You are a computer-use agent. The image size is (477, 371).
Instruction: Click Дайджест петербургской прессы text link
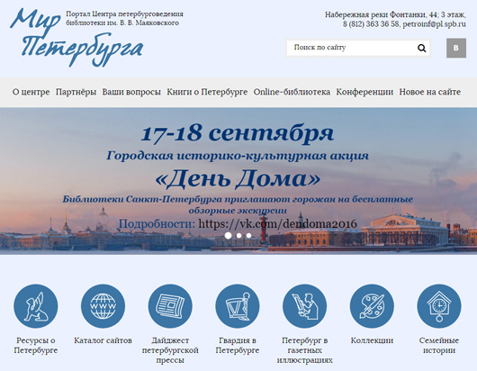170,350
